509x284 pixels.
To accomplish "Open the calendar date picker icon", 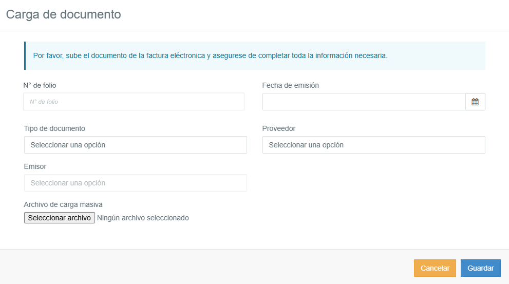I will 475,102.
